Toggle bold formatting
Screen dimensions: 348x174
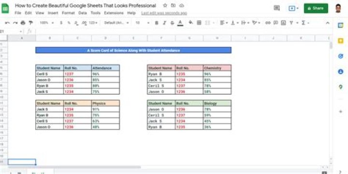157,23
